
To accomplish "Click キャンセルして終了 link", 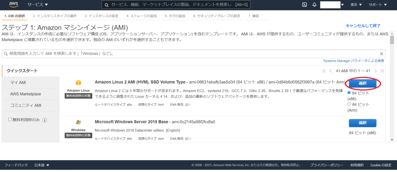I will point(363,26).
